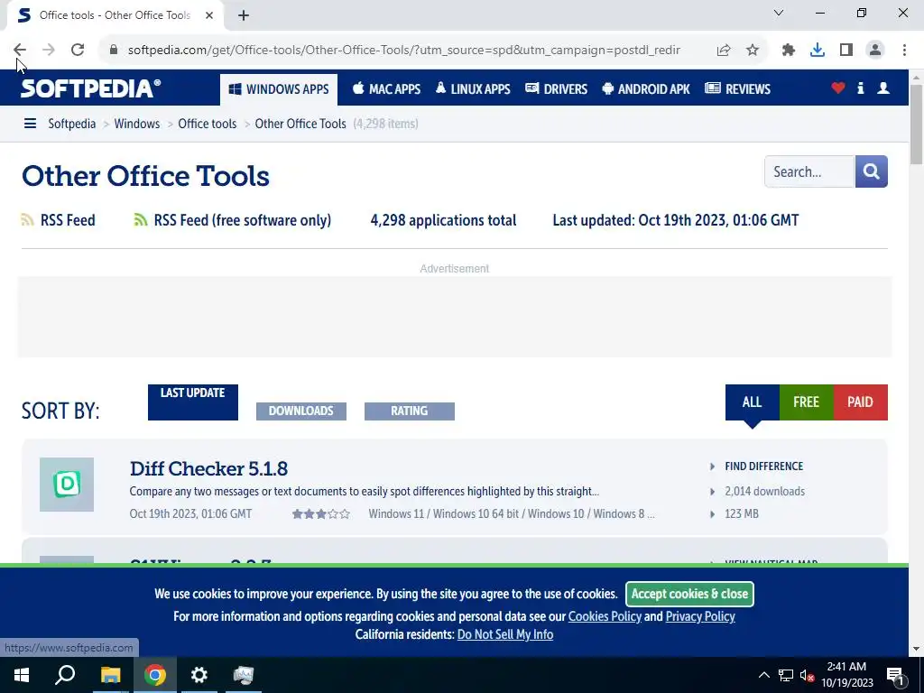
Task: Click the Softpedia logo
Action: point(90,88)
